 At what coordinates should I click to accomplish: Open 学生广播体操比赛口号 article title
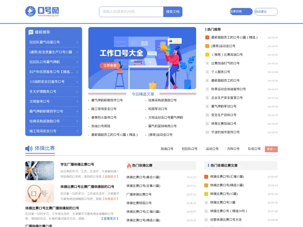pos(77,164)
